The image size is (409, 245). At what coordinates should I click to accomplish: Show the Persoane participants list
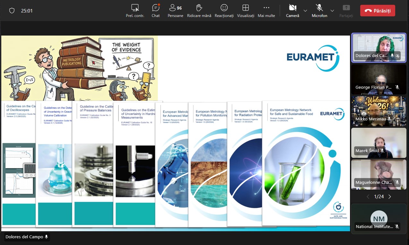(175, 11)
